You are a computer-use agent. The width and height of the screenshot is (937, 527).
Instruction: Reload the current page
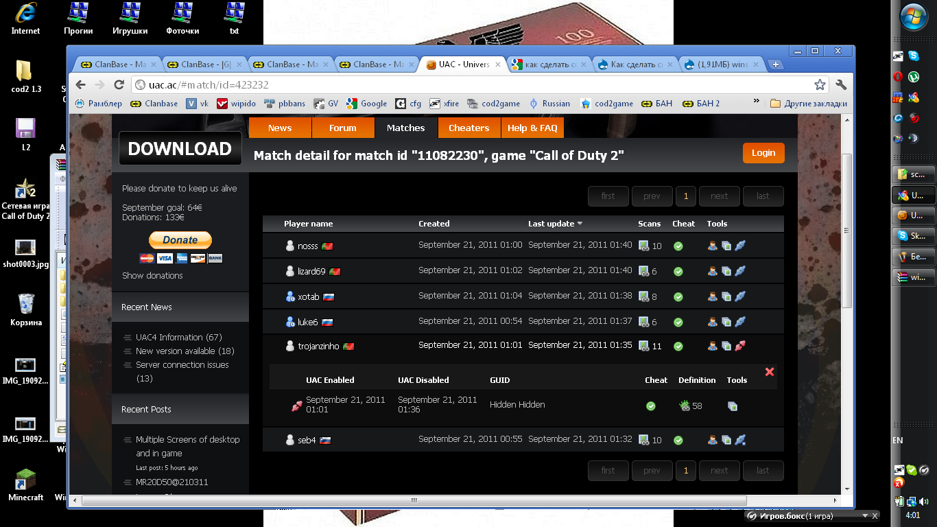(119, 84)
